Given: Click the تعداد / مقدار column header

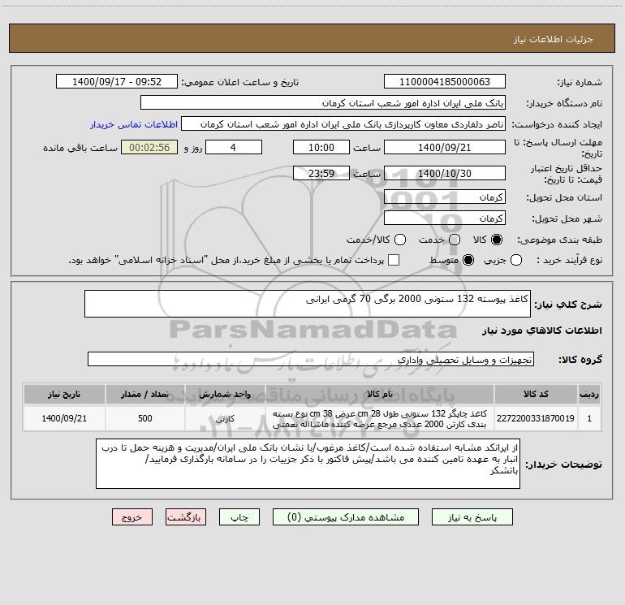Looking at the screenshot, I should coord(145,394).
